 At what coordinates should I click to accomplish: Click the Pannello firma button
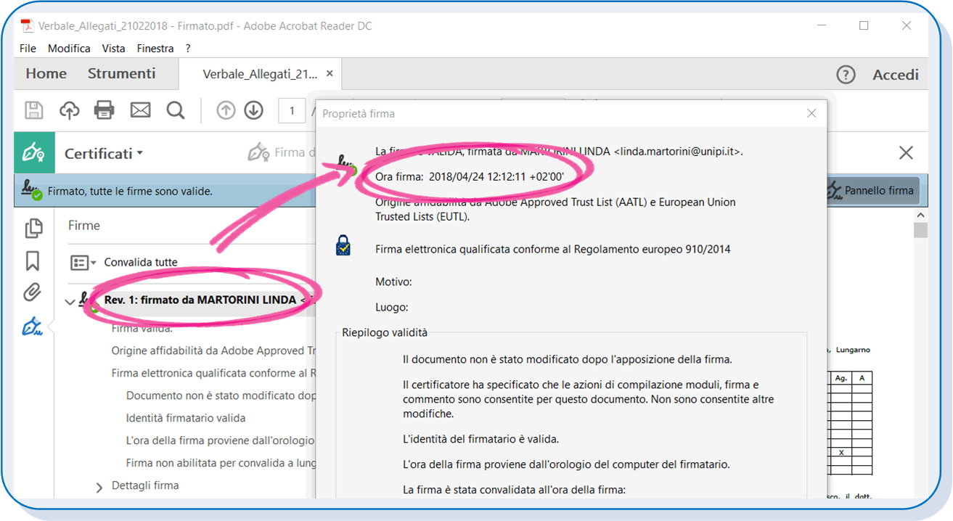pyautogui.click(x=872, y=191)
